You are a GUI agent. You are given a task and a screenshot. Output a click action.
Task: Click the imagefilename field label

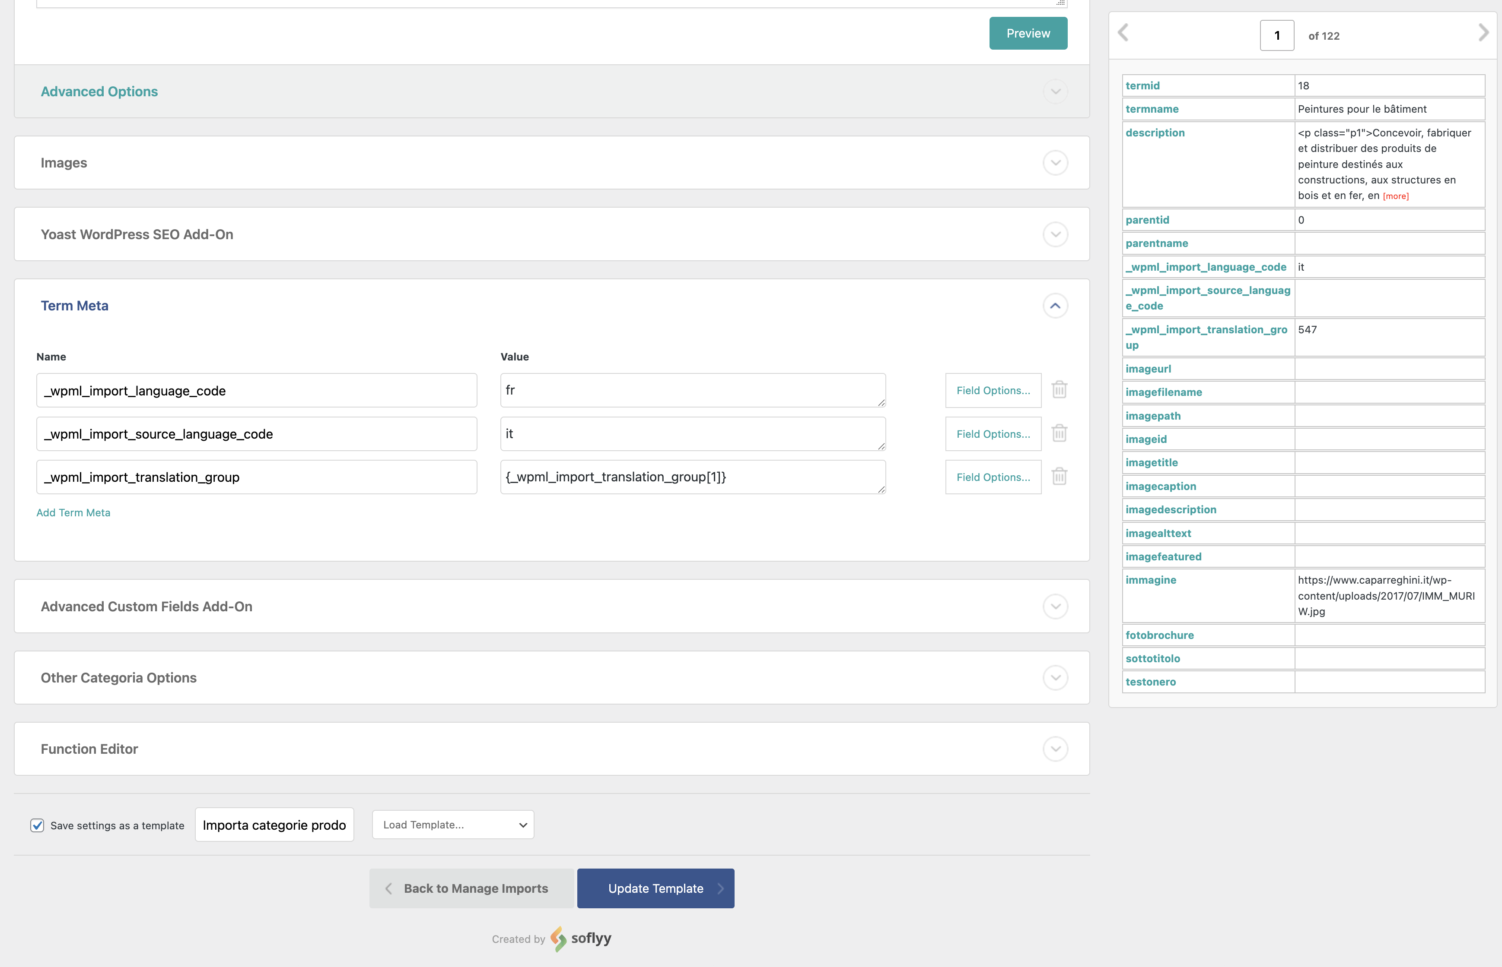(1163, 392)
